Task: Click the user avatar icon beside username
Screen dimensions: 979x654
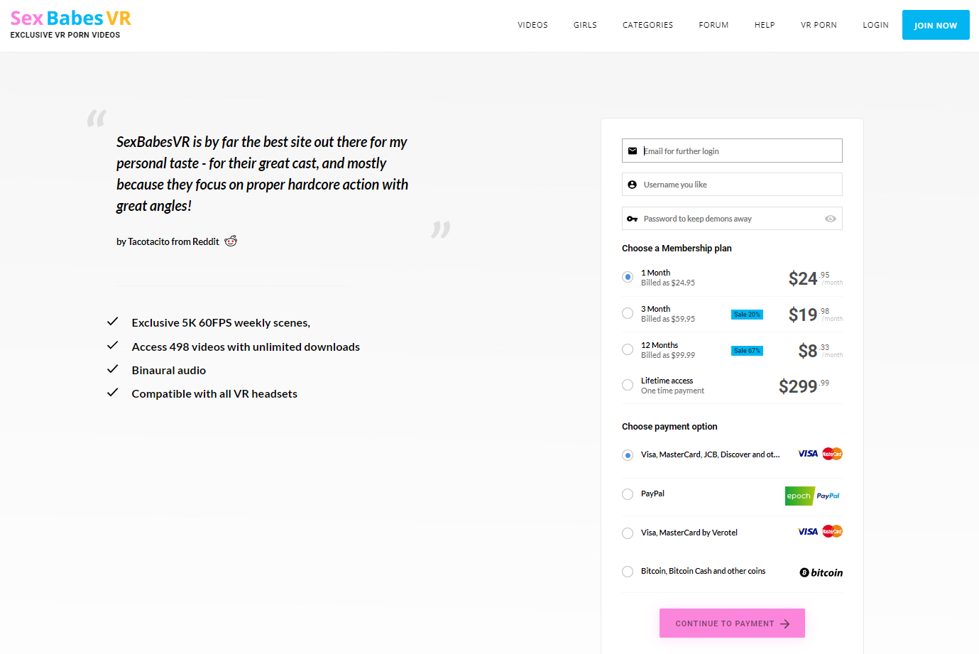Action: pyautogui.click(x=633, y=185)
